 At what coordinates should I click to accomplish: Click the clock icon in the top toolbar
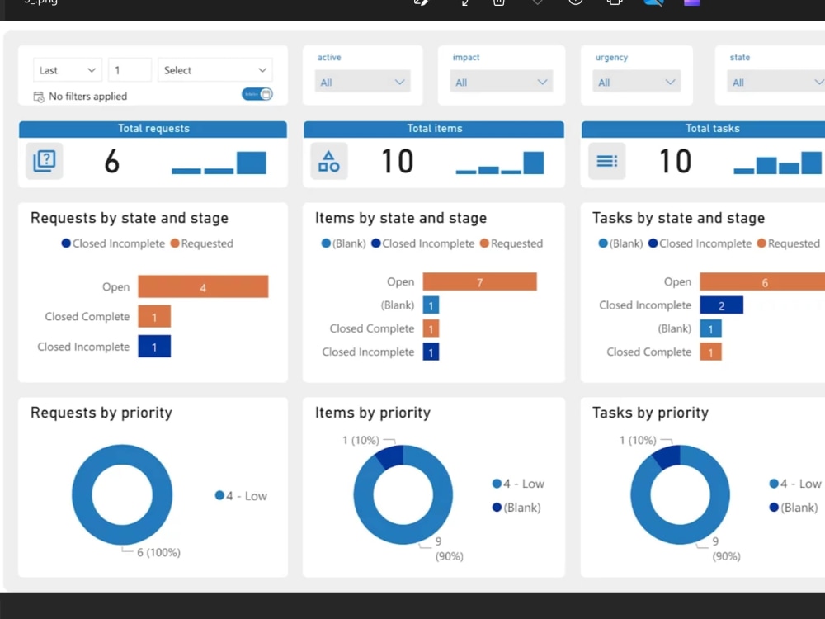coord(573,4)
